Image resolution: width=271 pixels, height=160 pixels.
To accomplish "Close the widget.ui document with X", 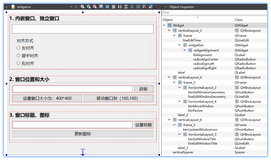I will [76, 7].
